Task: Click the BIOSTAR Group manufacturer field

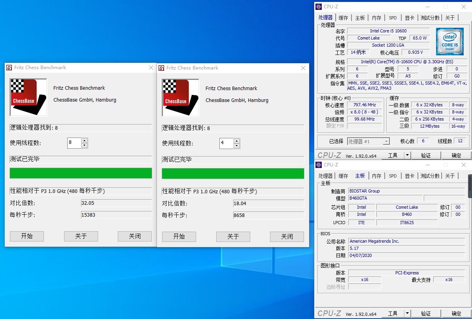Action: [406, 191]
